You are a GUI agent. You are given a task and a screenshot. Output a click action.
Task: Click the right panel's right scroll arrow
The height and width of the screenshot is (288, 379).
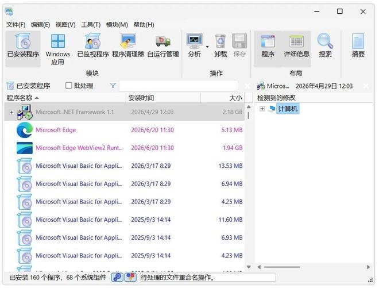click(x=368, y=267)
